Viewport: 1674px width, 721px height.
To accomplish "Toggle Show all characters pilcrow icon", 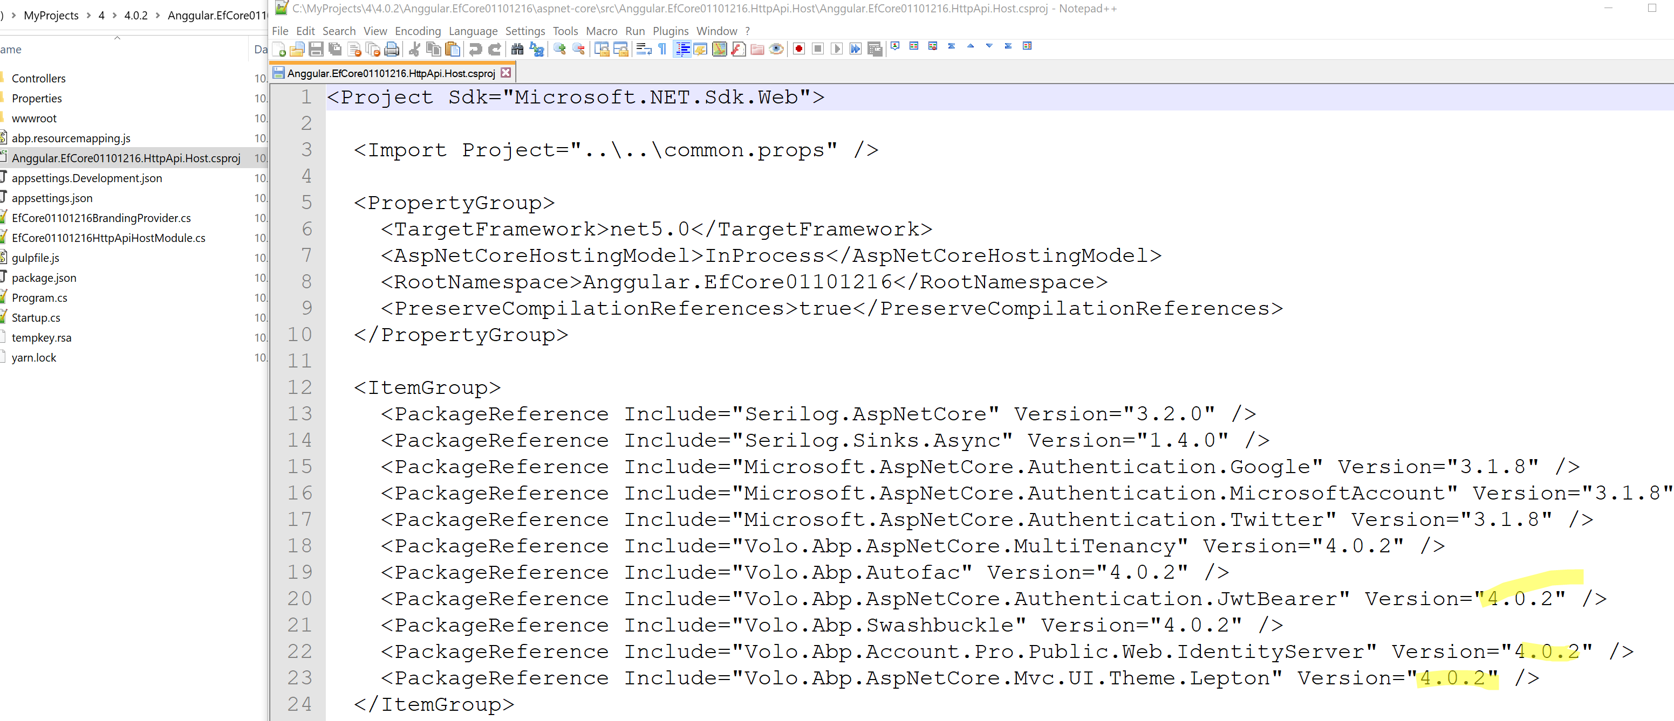I will point(662,50).
